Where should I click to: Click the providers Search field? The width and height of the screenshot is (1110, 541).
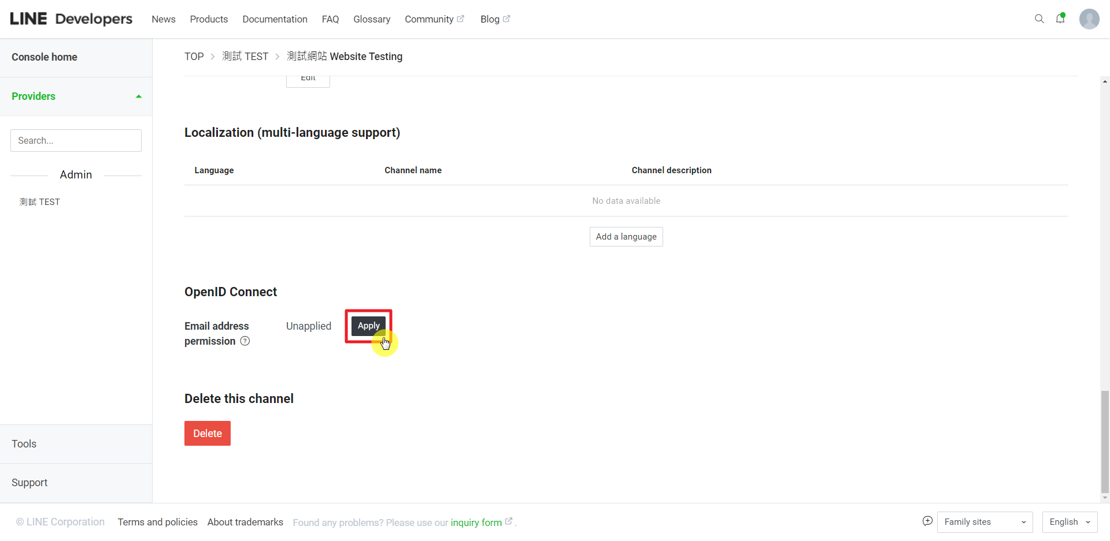coord(76,141)
